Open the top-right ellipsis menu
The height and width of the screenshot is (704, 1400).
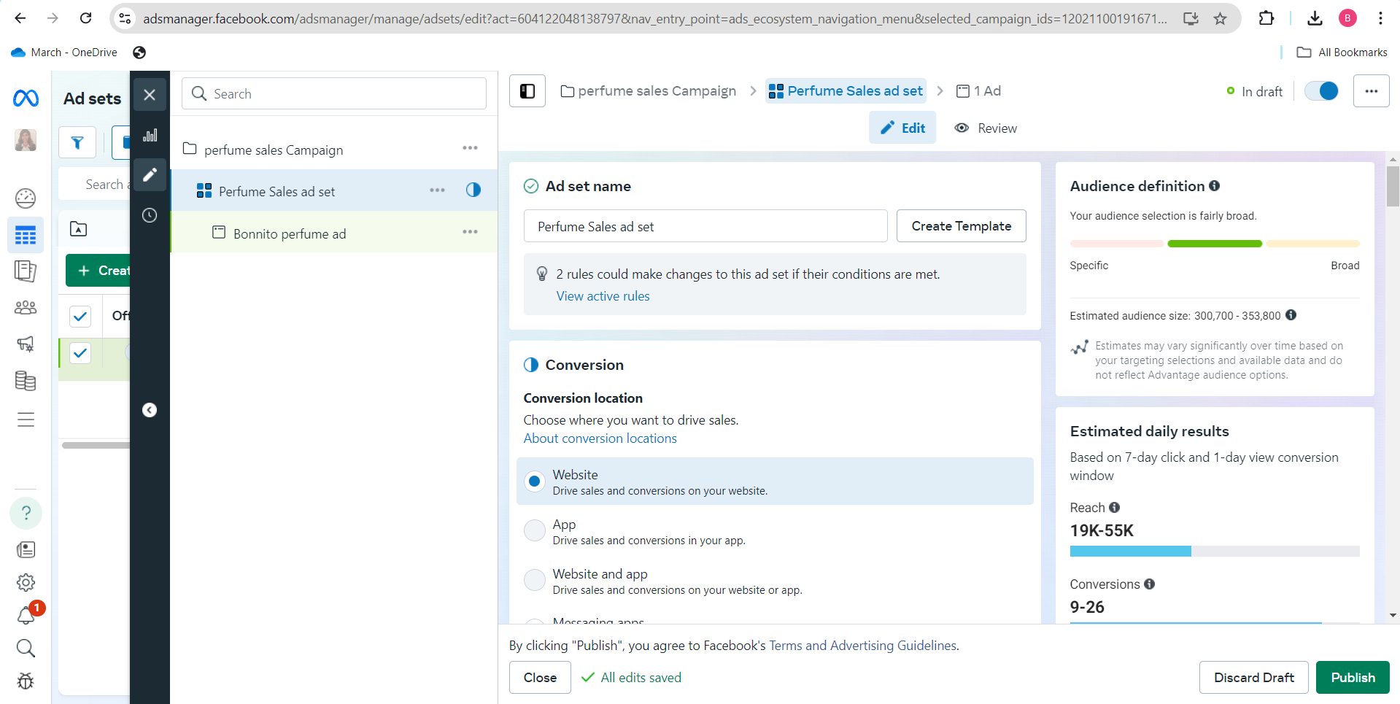coord(1371,91)
